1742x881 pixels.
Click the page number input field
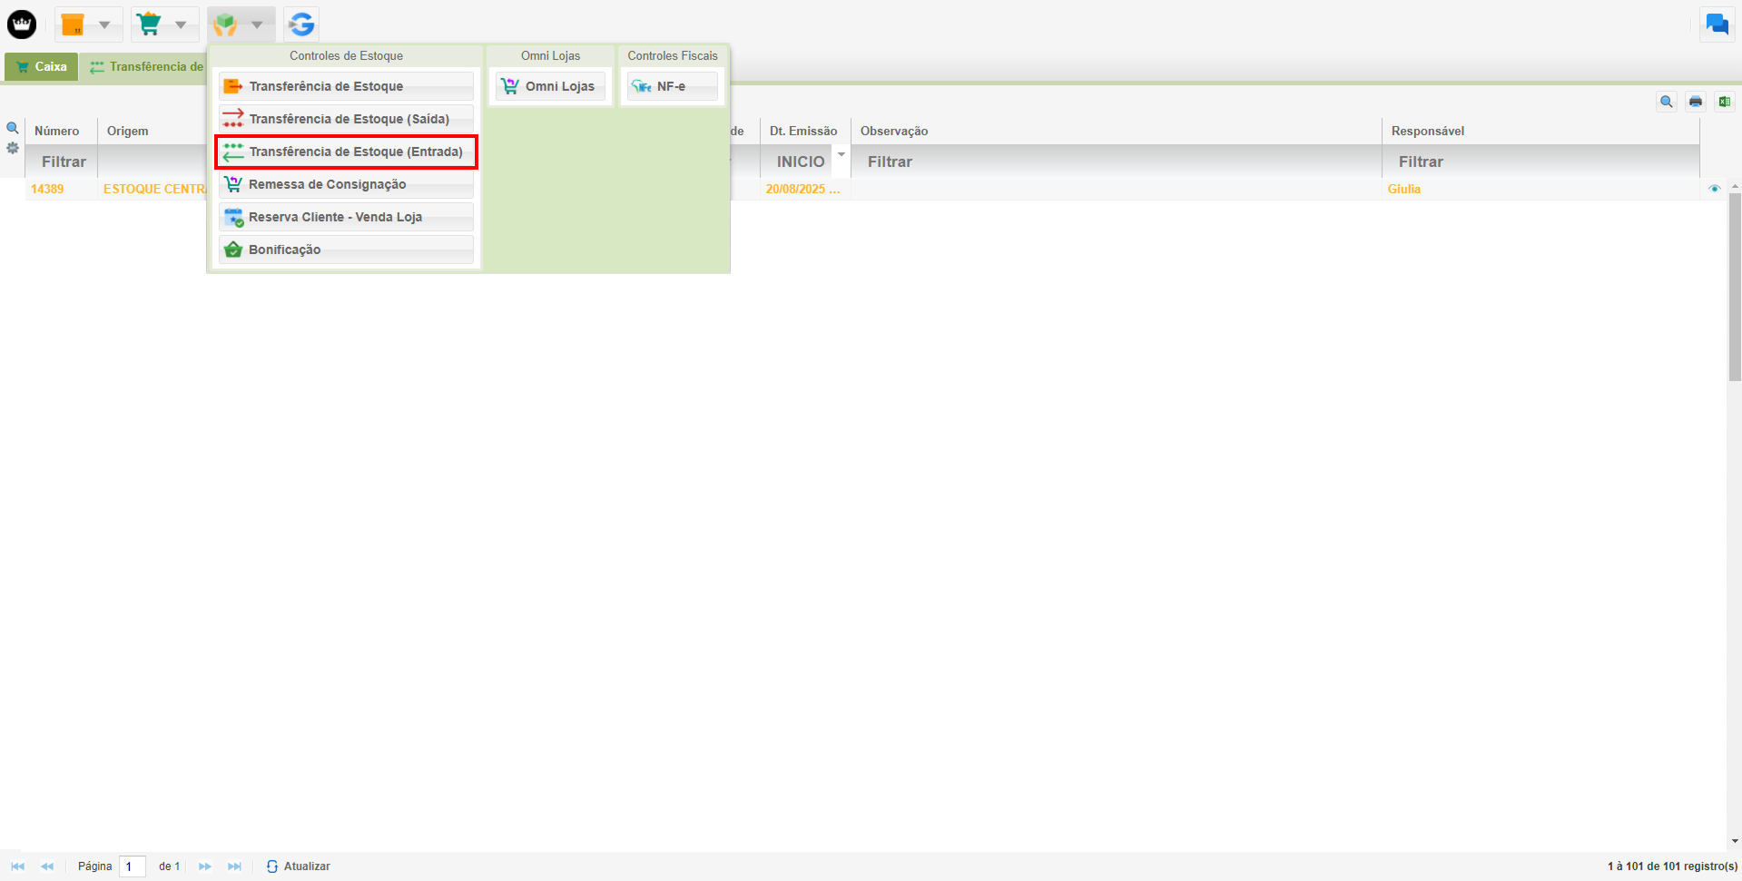pyautogui.click(x=133, y=866)
